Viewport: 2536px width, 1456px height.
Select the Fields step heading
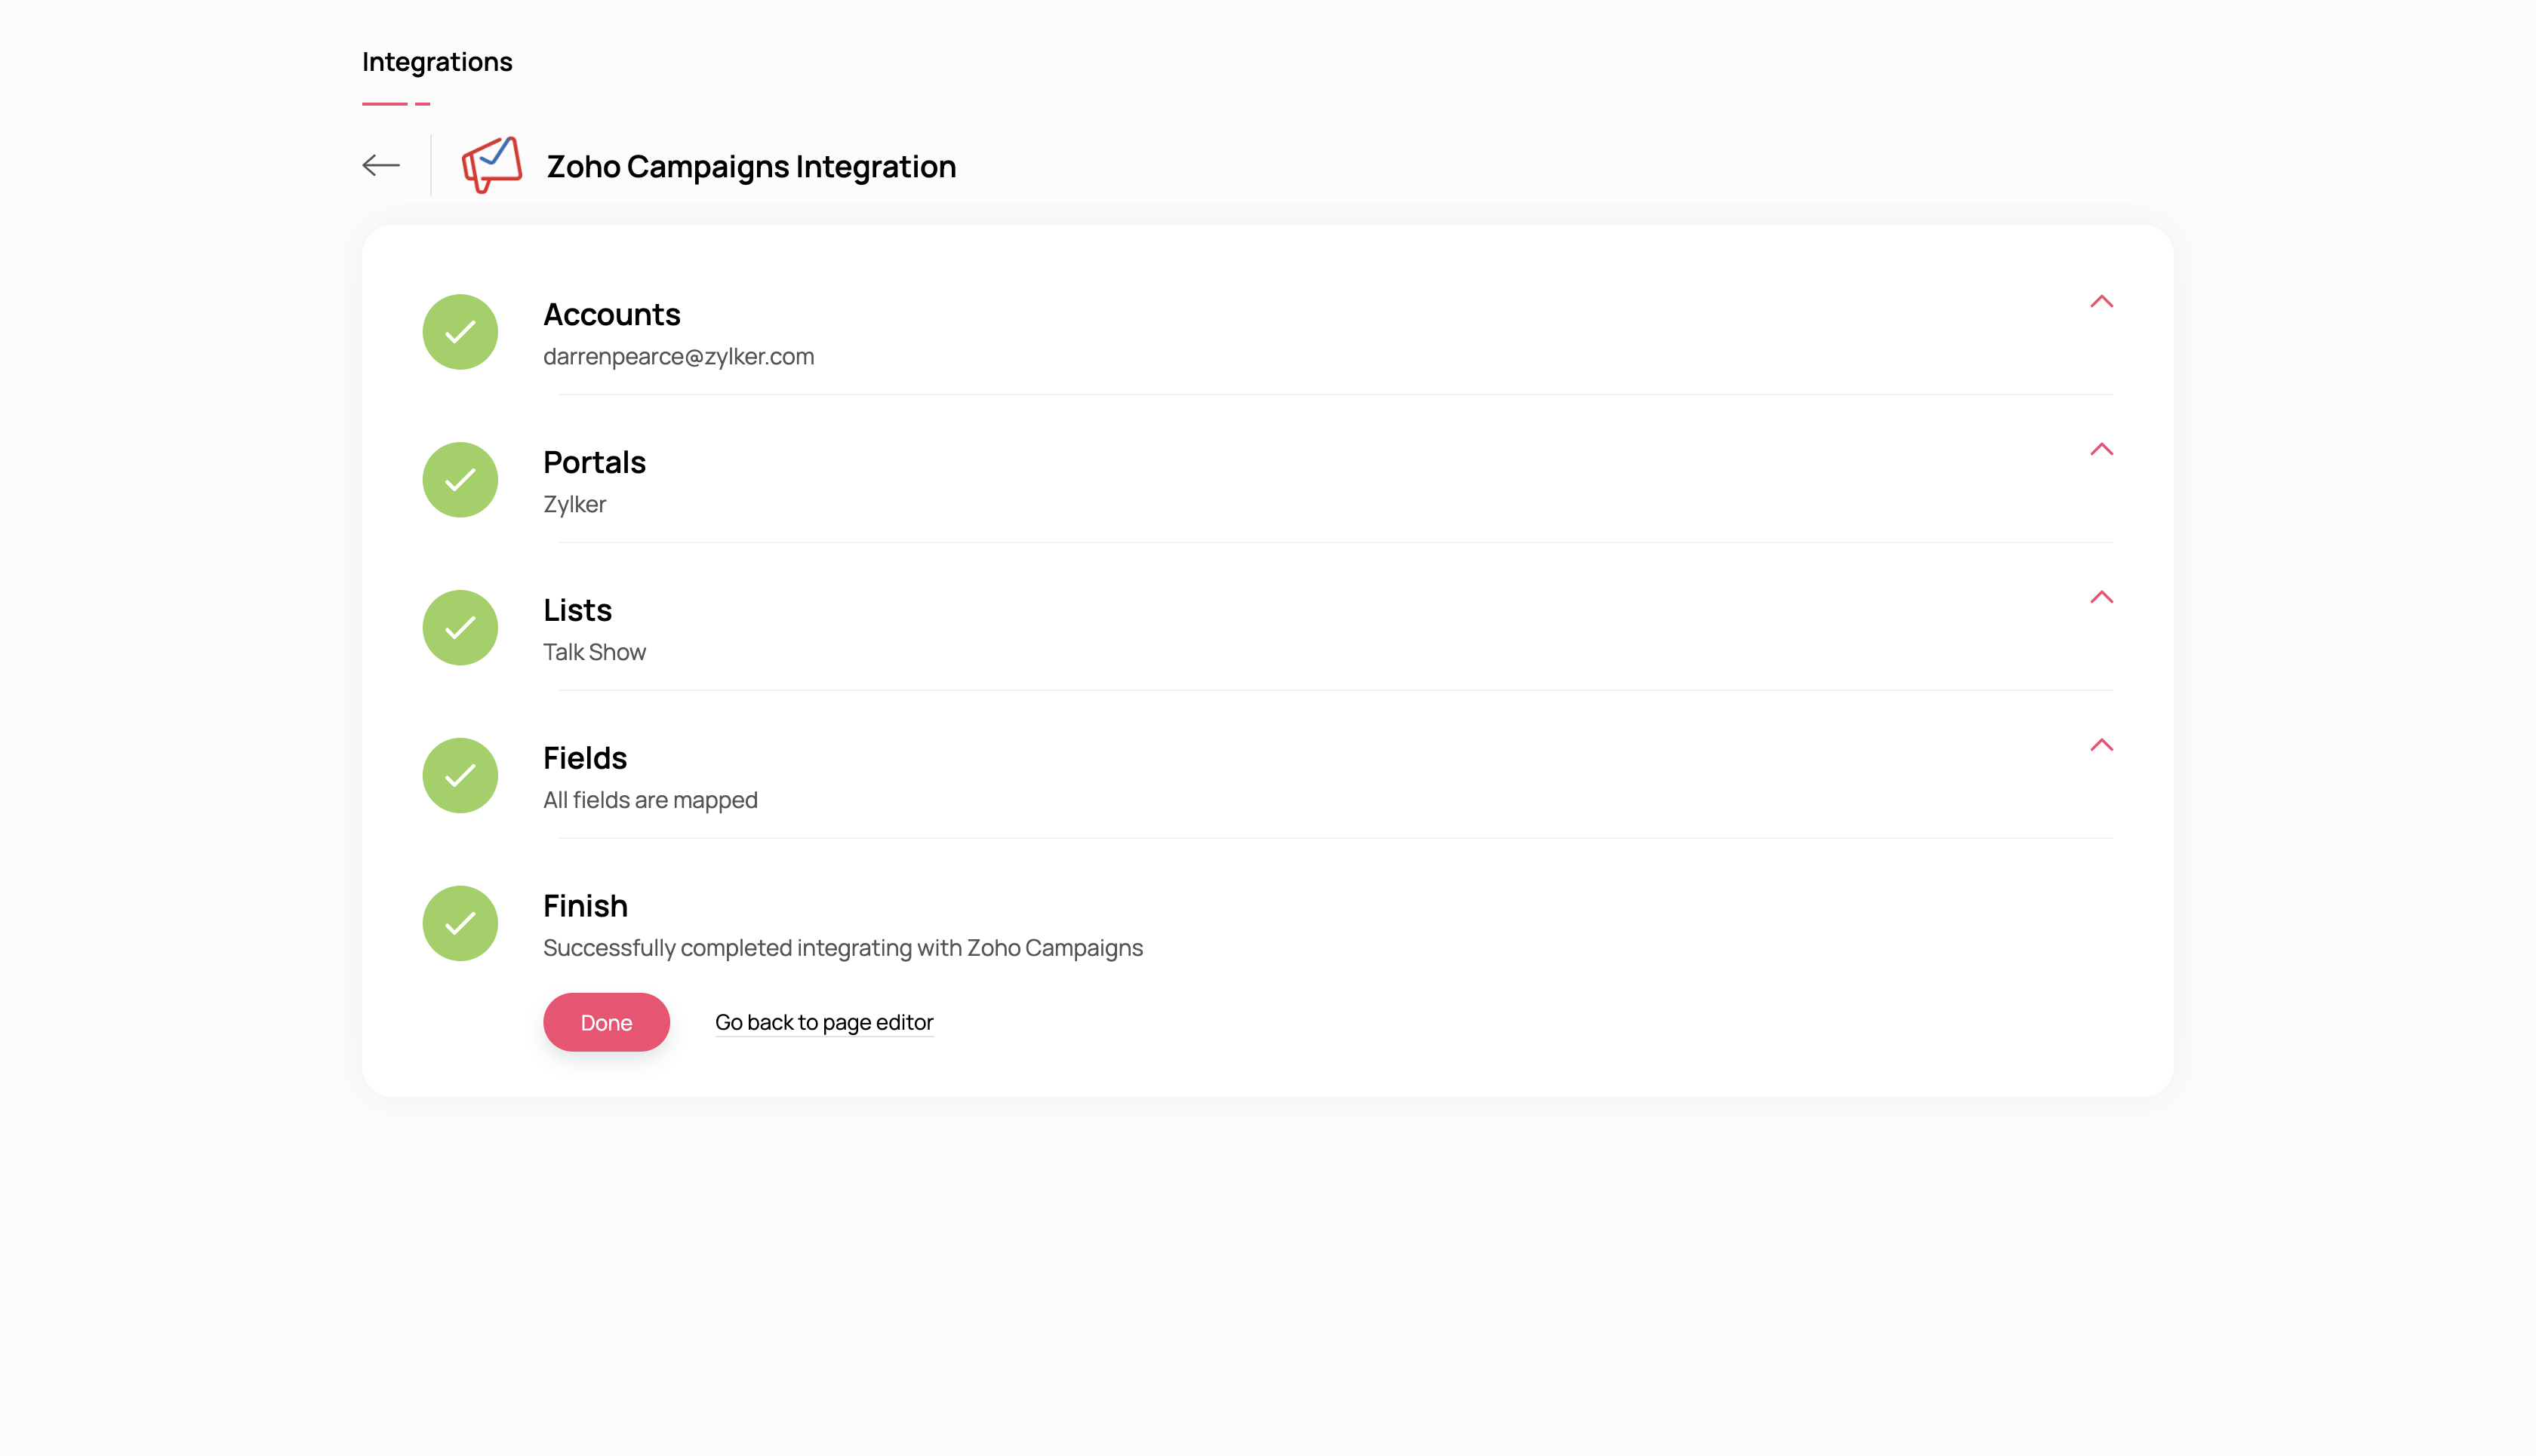point(585,758)
